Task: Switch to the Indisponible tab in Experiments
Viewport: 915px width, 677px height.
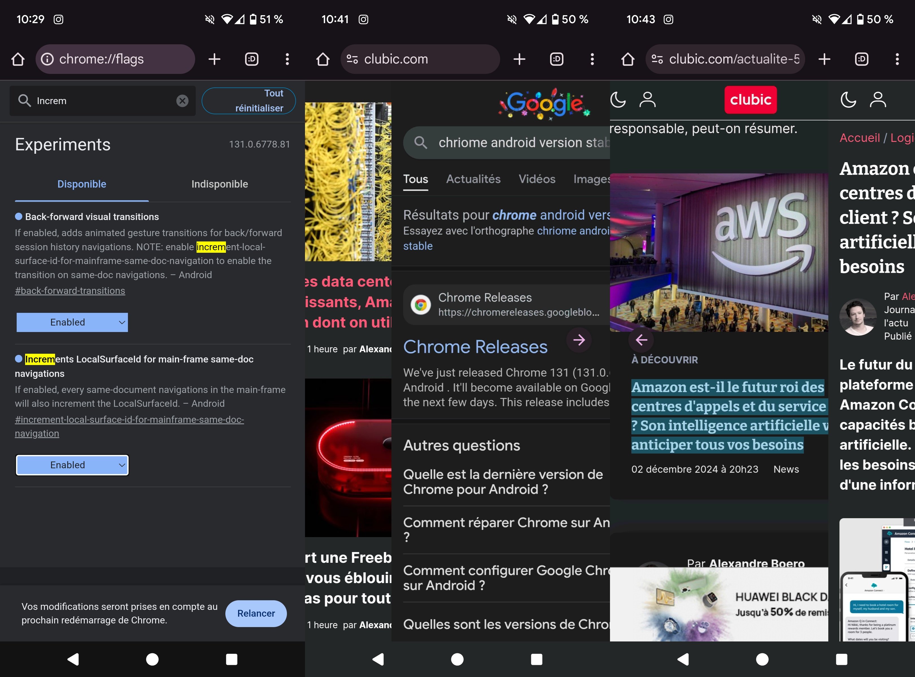Action: [x=219, y=184]
